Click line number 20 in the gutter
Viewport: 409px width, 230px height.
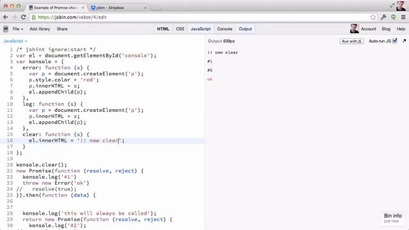click(10, 165)
